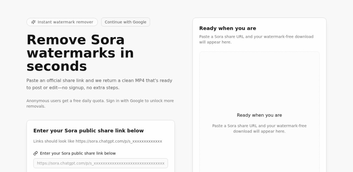Click the Remove Sora watermarks in seconds headline

tap(80, 53)
